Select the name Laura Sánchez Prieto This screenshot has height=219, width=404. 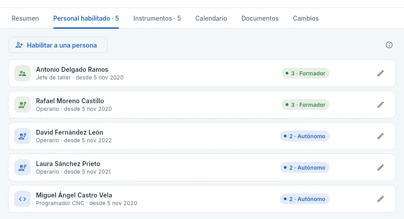point(68,164)
